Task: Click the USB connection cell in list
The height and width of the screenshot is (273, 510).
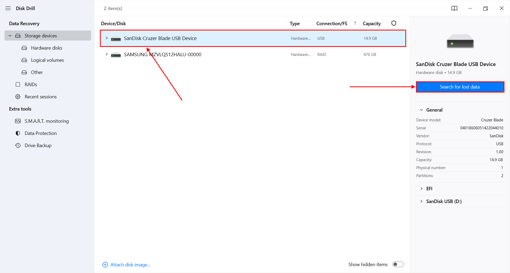Action: pos(321,38)
